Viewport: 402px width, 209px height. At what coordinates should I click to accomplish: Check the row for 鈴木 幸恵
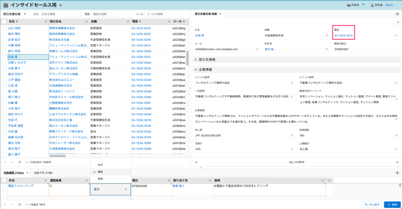click(4, 51)
